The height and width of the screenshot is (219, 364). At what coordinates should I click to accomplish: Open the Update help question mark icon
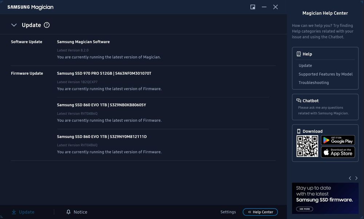[x=47, y=25]
